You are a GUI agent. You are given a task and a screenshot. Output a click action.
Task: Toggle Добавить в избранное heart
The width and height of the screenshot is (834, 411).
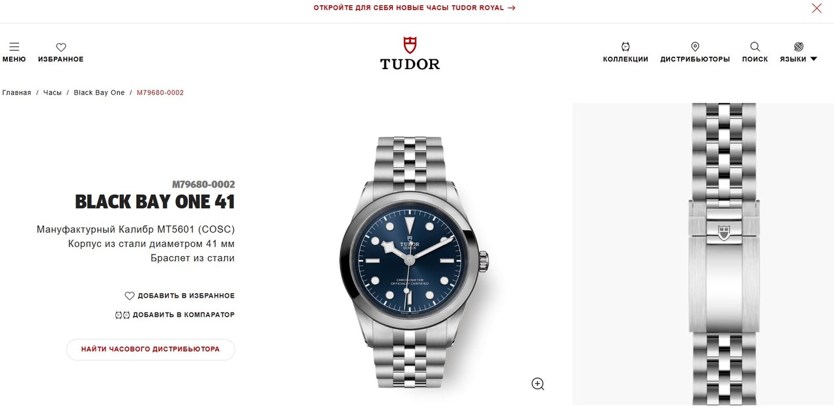point(130,296)
